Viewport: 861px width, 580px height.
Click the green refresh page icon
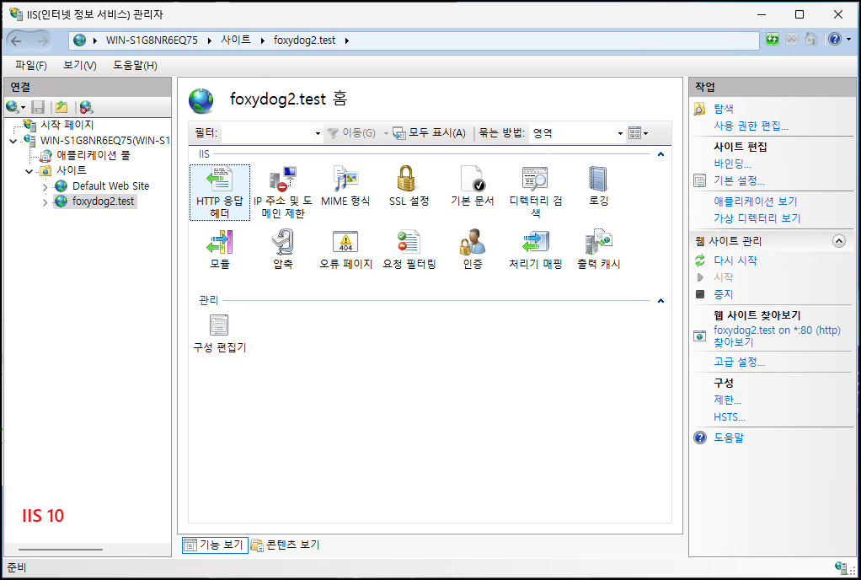point(773,39)
